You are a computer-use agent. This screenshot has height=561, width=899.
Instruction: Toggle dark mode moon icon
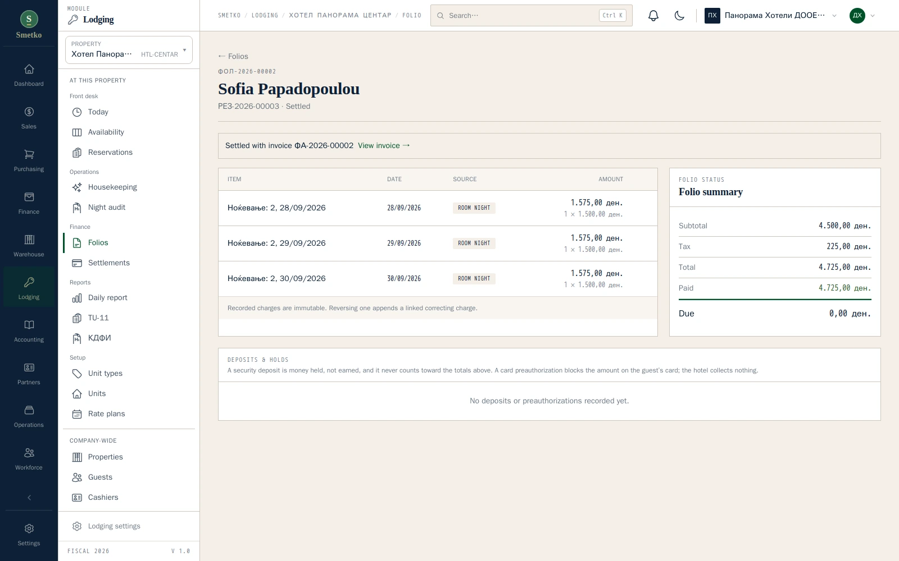point(679,16)
